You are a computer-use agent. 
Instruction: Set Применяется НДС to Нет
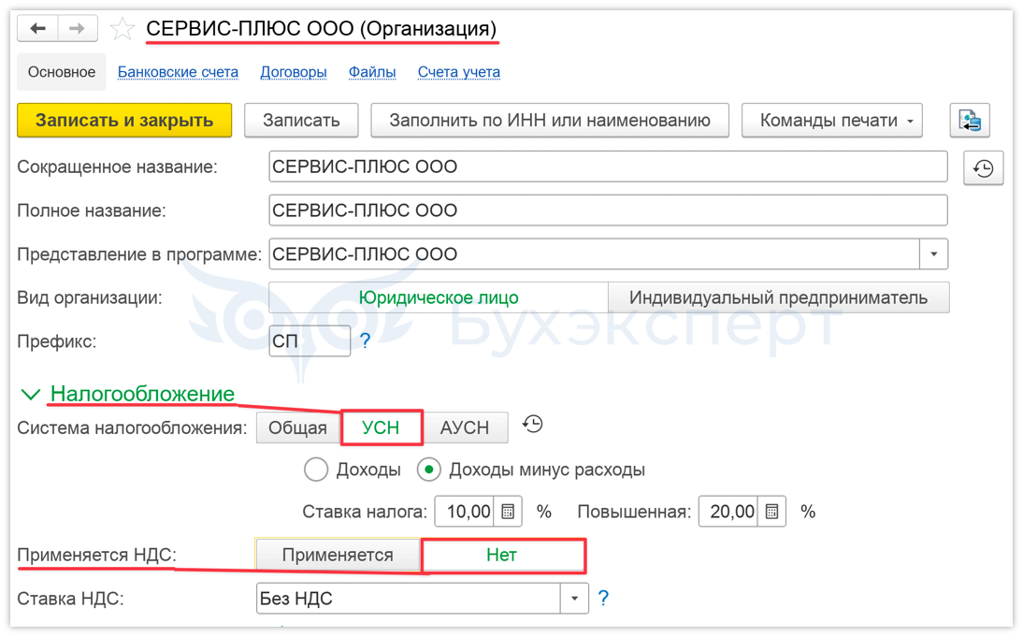(x=502, y=555)
